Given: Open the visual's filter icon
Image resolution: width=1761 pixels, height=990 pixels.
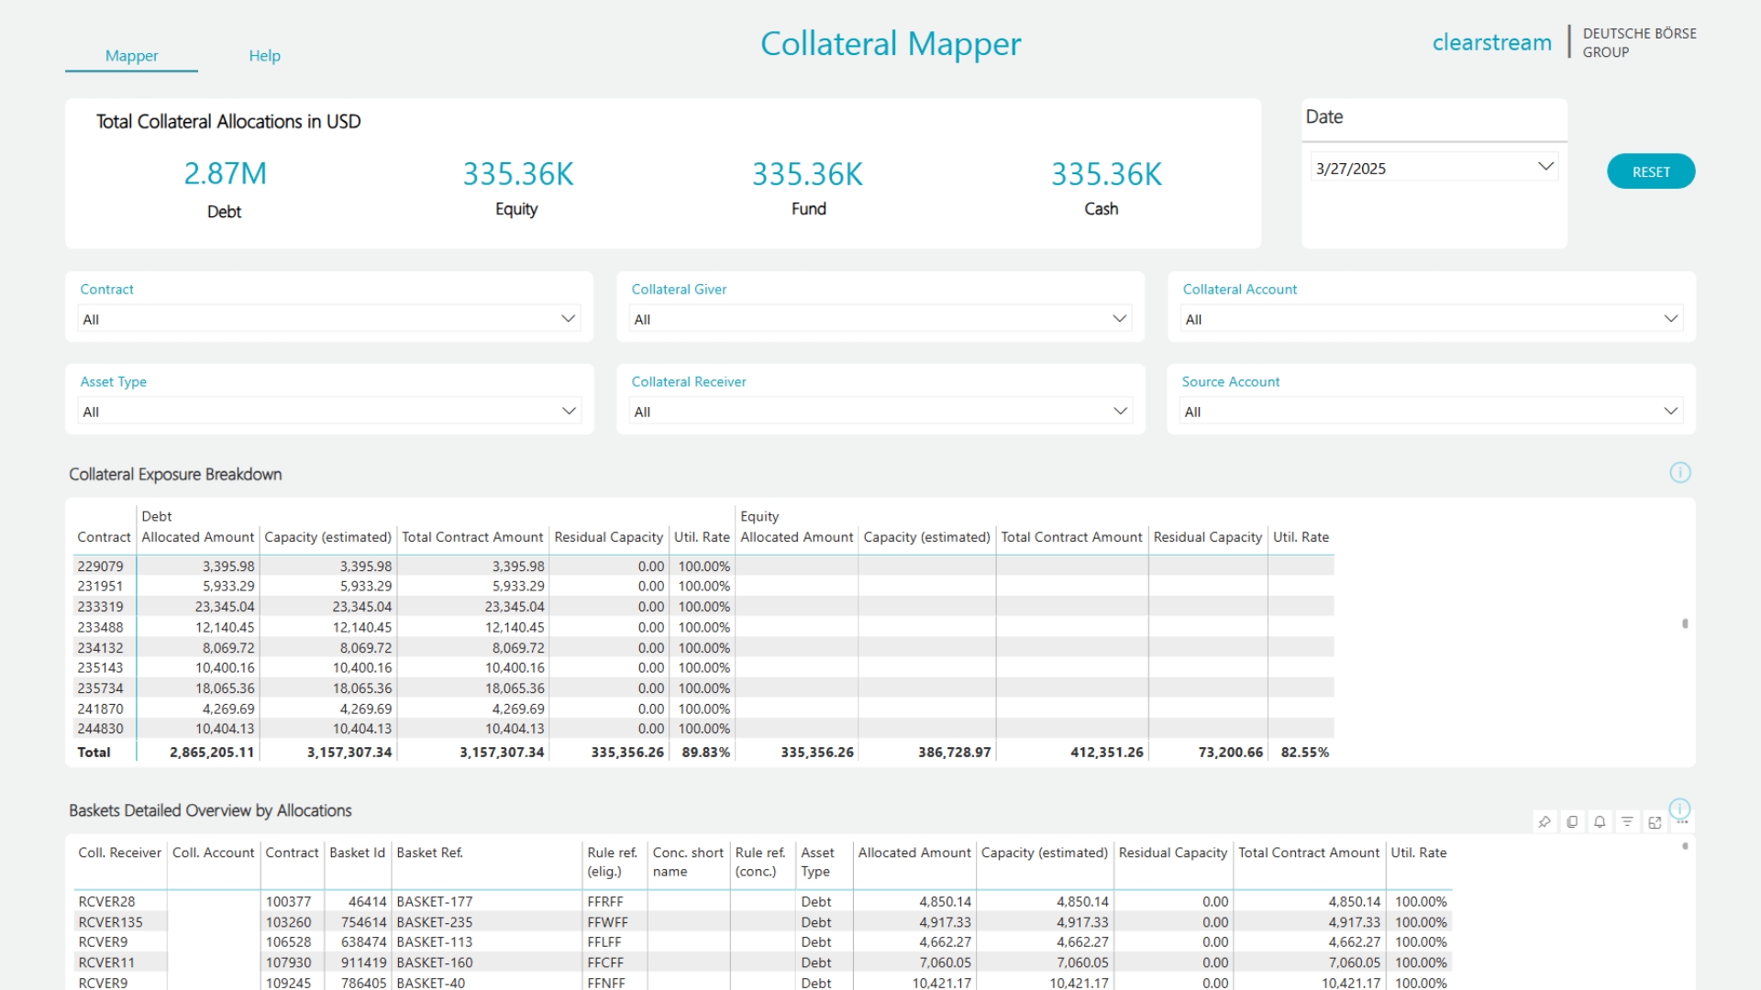Looking at the screenshot, I should pyautogui.click(x=1627, y=822).
